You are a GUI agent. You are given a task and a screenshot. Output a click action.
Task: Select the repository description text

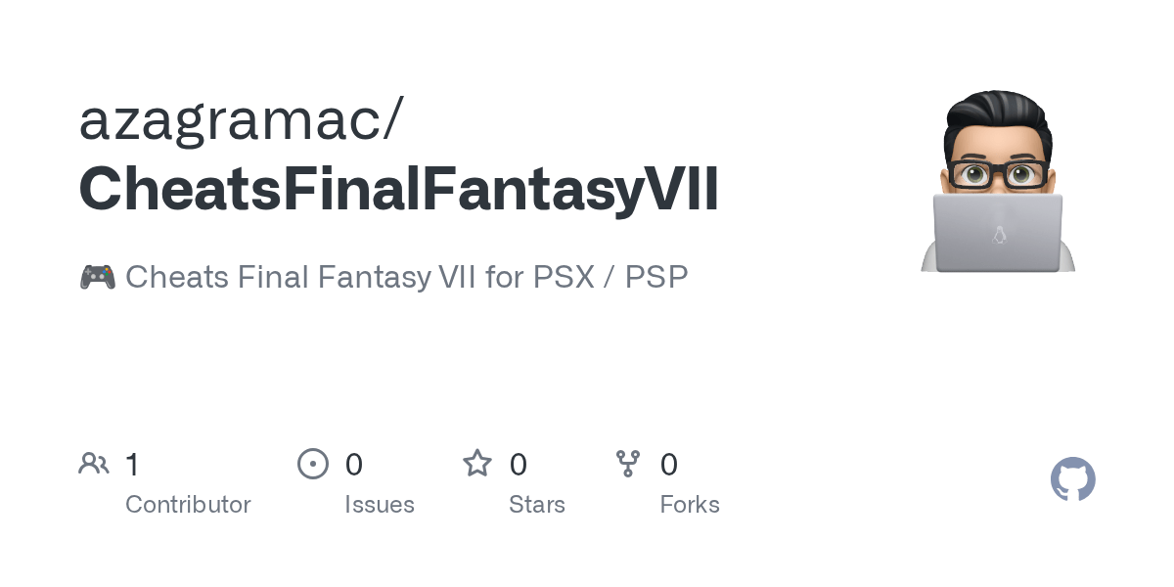(406, 277)
